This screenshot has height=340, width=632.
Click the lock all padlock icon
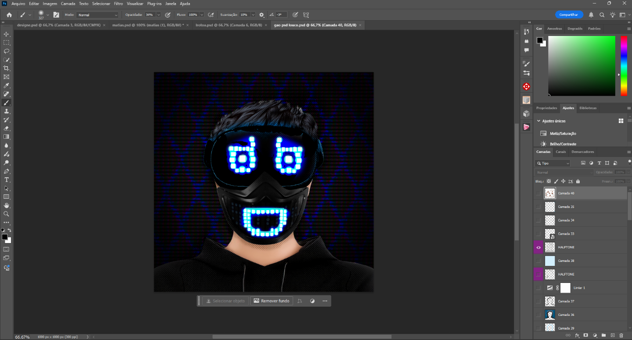coord(578,181)
